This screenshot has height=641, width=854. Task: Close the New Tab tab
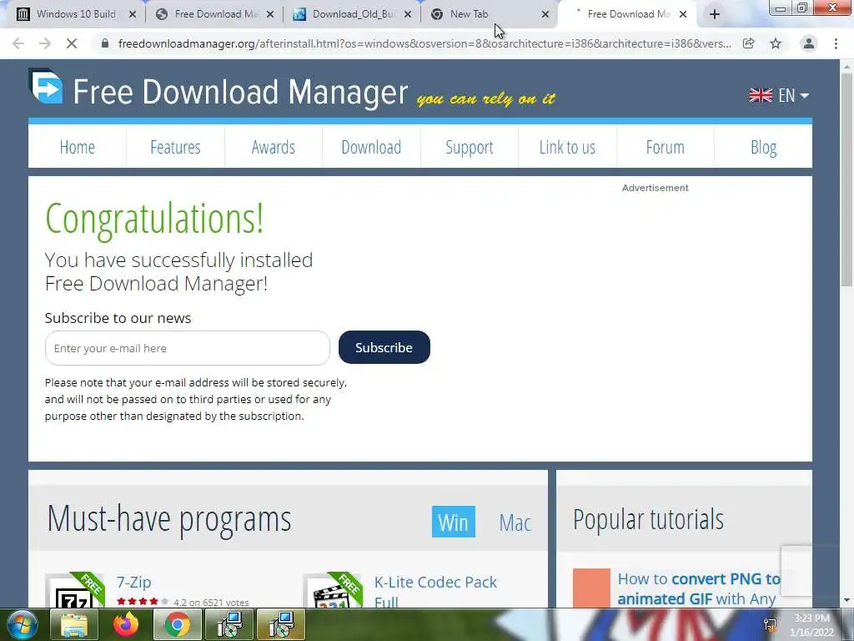click(545, 14)
